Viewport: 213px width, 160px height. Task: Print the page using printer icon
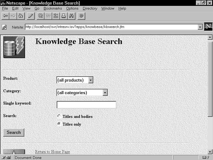pyautogui.click(x=64, y=16)
